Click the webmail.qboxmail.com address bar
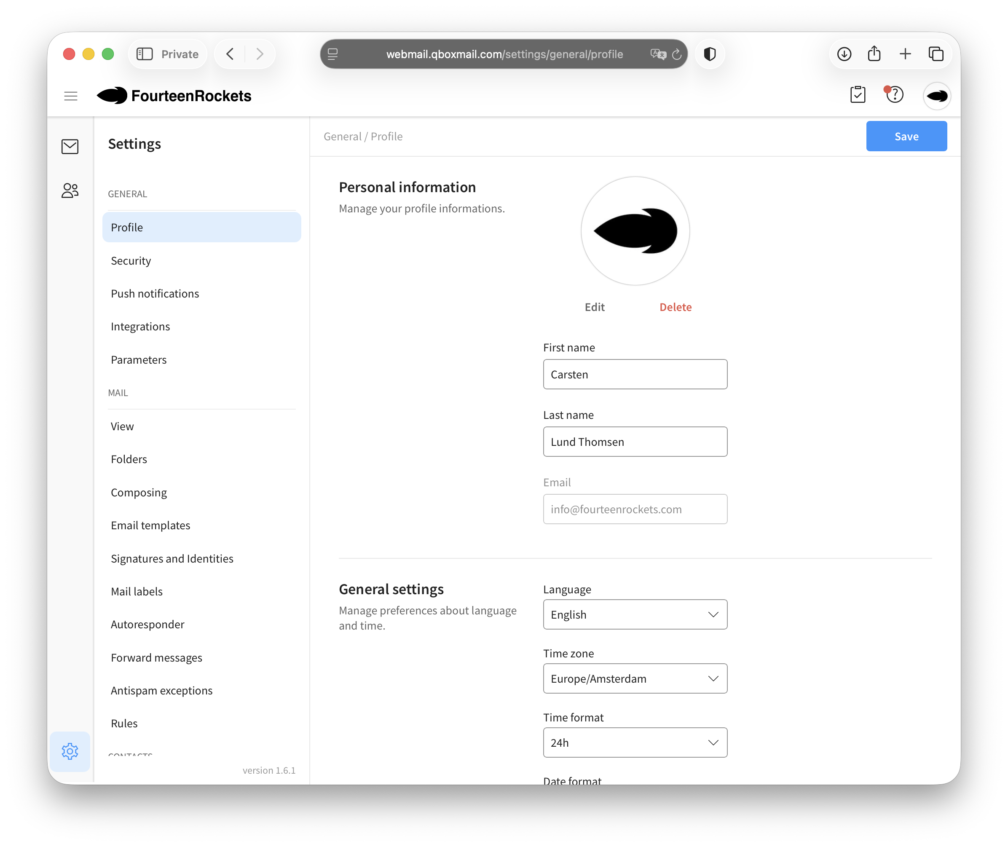1008x847 pixels. 504,54
